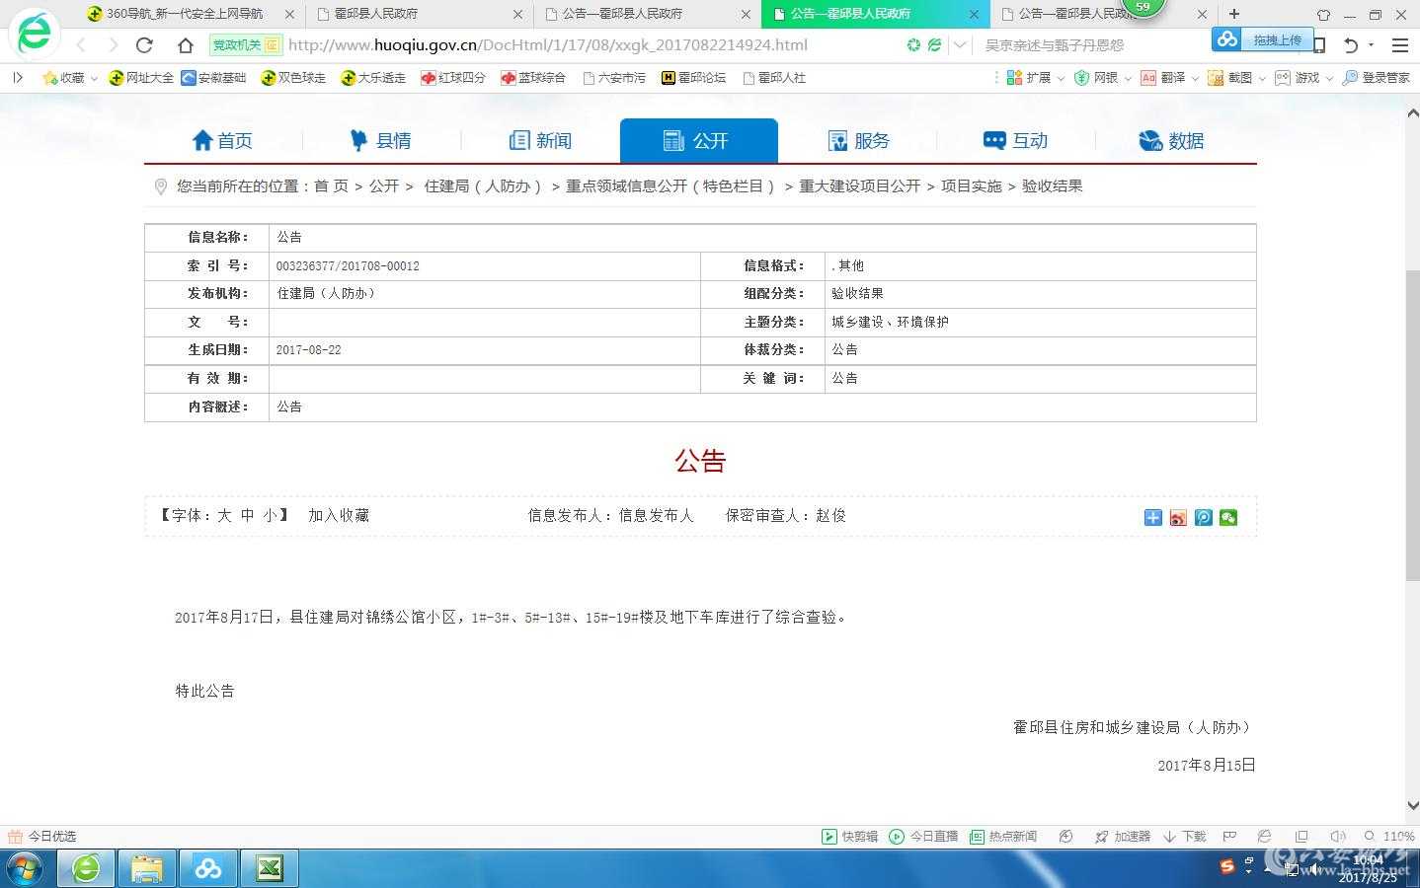Open the Excel icon on the taskbar
1420x888 pixels.
pos(269,868)
